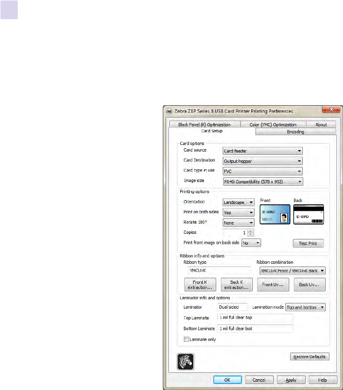Click the Top Laminate text field
This screenshot has width=343, height=390.
click(255, 318)
